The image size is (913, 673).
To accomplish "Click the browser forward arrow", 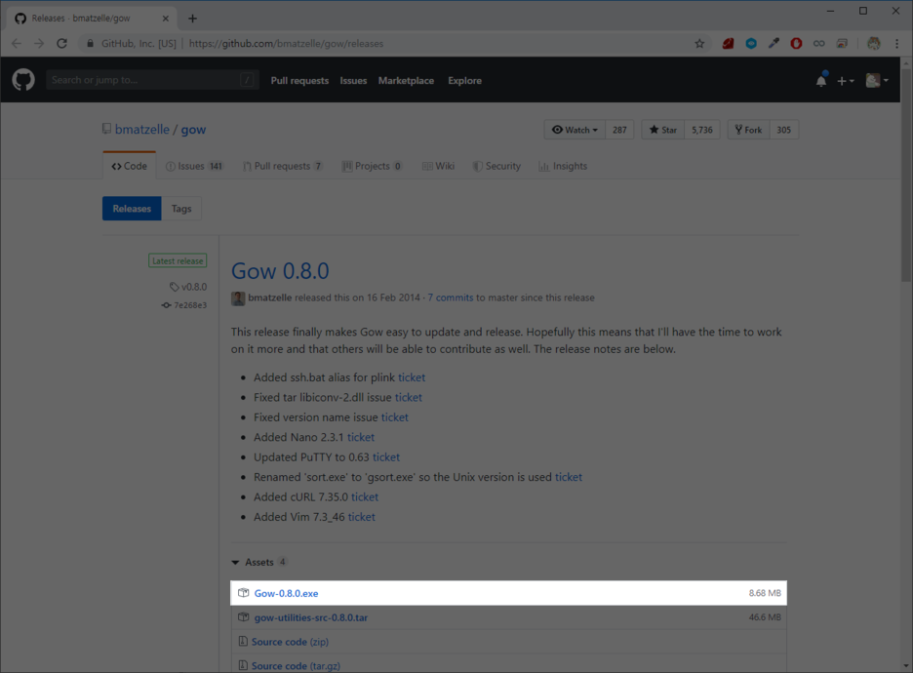I will [39, 44].
